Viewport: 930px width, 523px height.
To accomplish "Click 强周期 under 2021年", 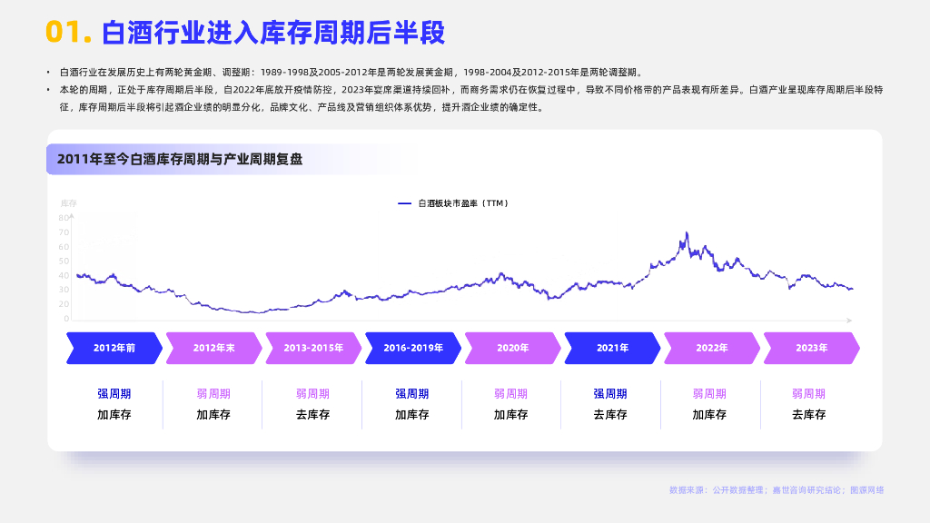I will click(610, 394).
